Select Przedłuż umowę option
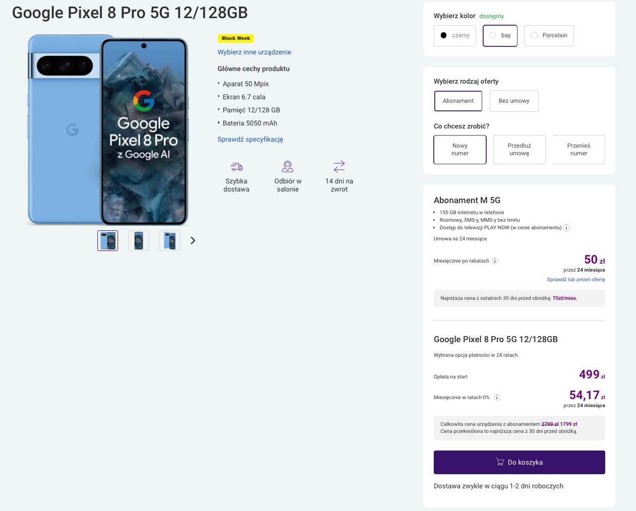This screenshot has height=511, width=636. (519, 150)
